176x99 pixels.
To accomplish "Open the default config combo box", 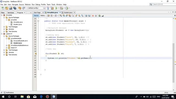I will (x=36, y=8).
